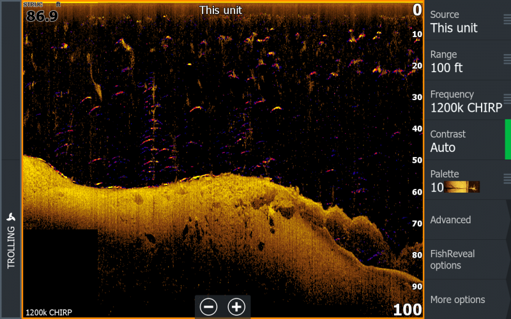Screen dimensions: 511x319
Task: Expand FishReveal options
Action: point(468,260)
